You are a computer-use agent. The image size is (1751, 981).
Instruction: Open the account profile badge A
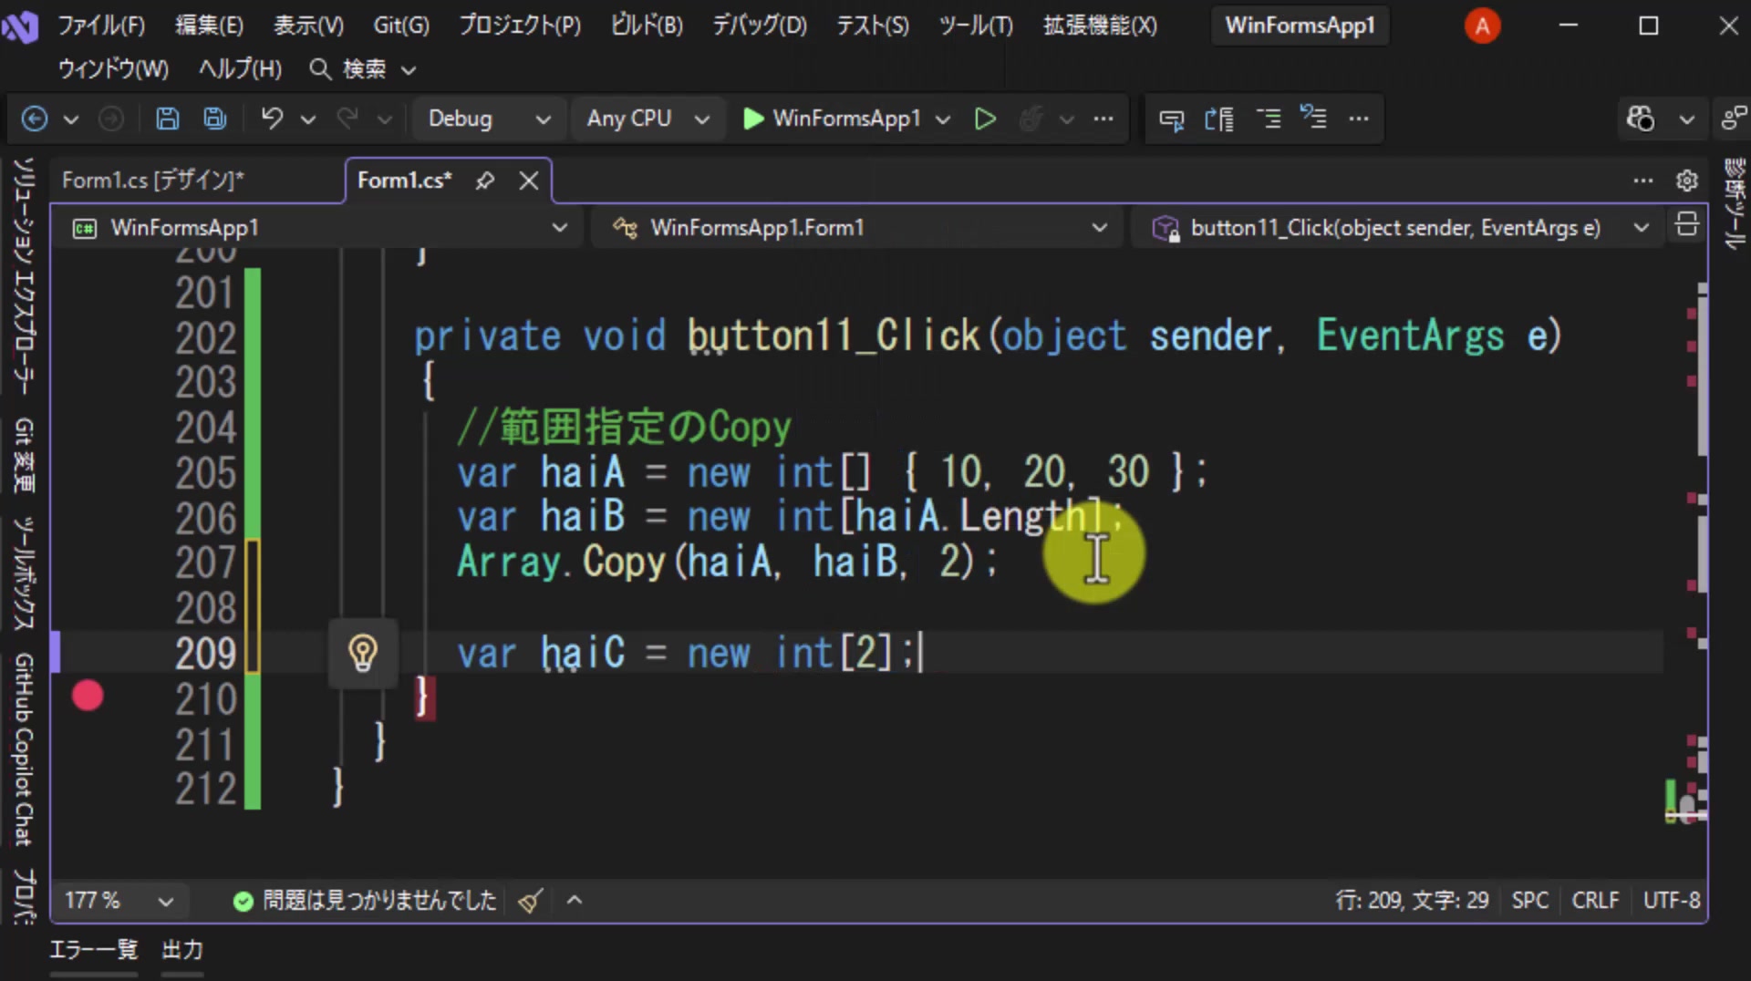tap(1482, 26)
